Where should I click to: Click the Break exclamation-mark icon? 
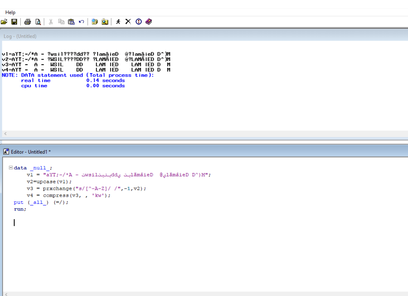(139, 22)
